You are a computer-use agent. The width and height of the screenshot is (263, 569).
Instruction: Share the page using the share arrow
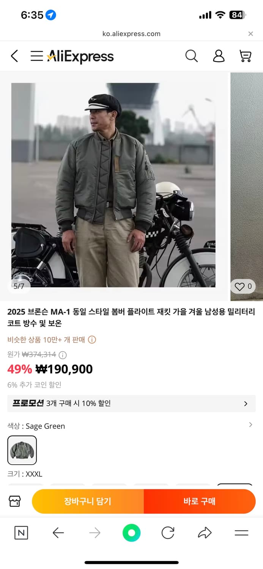(x=205, y=533)
